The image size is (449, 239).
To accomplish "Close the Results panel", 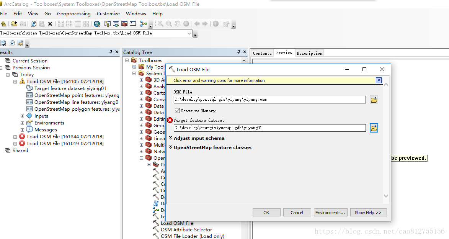I will pos(116,52).
